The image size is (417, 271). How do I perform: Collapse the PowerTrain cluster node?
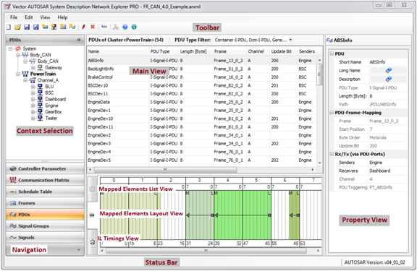(x=17, y=74)
